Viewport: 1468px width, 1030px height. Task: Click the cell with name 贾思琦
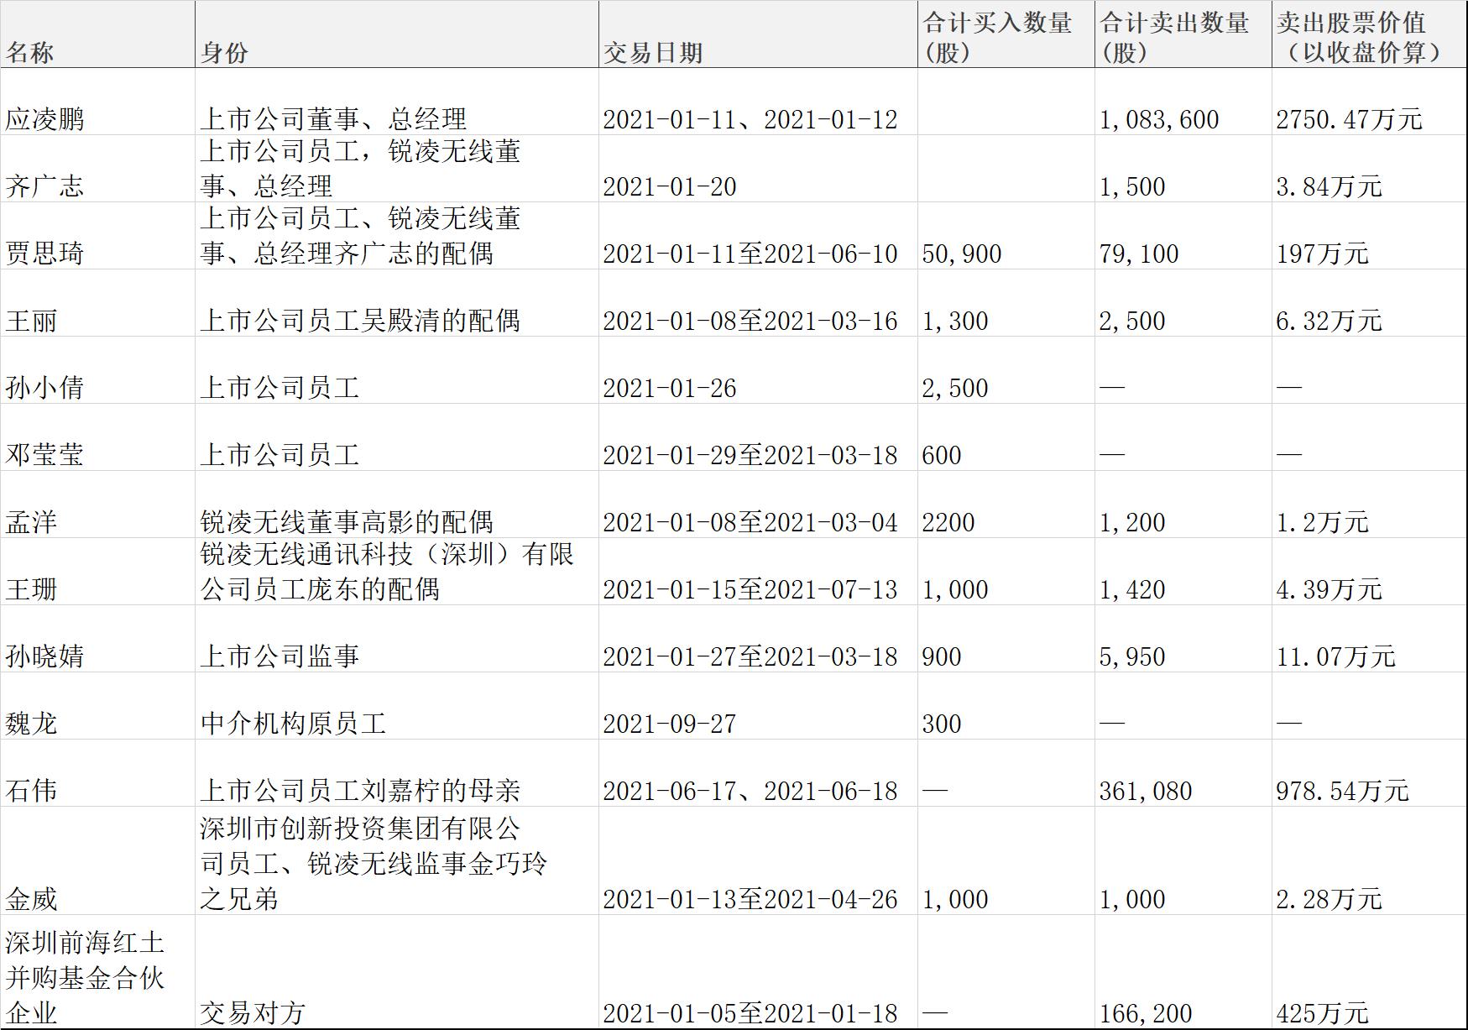click(97, 236)
